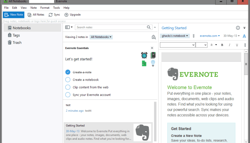Toggle italic formatting
This screenshot has width=250, height=143.
click(229, 45)
